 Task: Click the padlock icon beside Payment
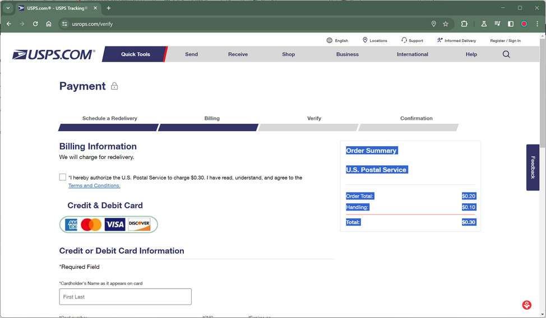[114, 86]
